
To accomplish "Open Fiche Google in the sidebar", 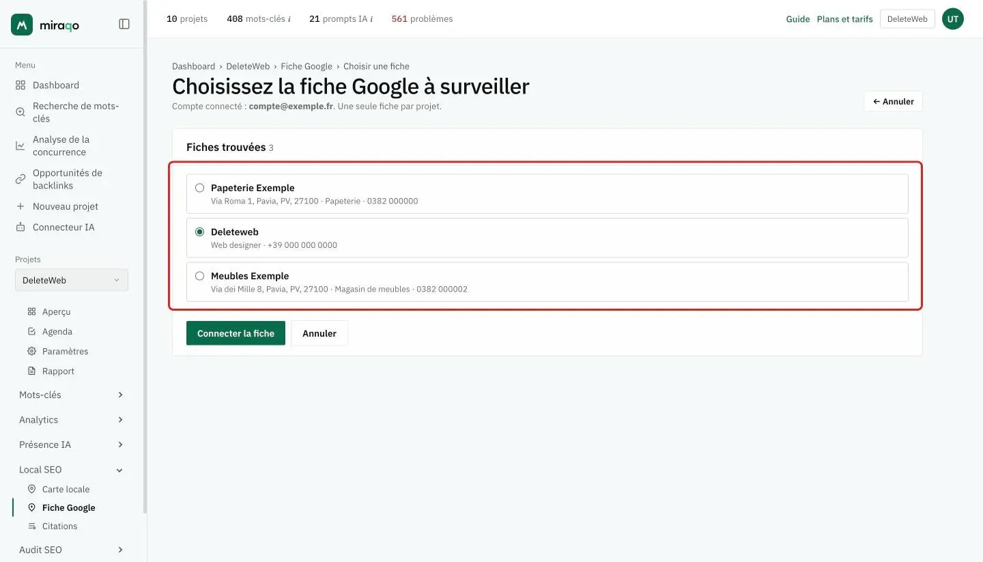I will point(68,507).
